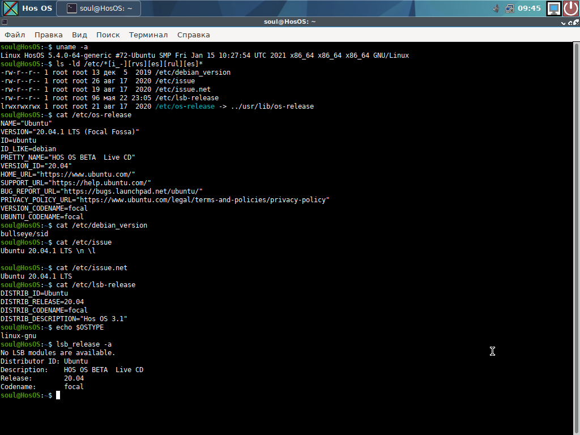
Task: Open the network connection tray icon
Action: pos(510,8)
